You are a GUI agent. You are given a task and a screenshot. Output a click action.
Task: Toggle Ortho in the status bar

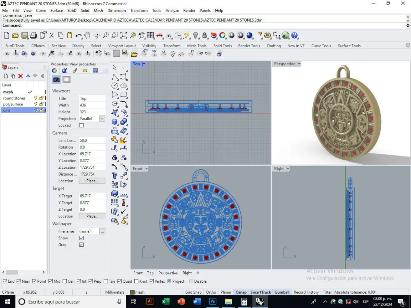(x=211, y=292)
